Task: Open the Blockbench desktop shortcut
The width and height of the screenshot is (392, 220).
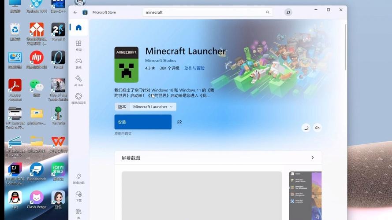Action: 37,172
